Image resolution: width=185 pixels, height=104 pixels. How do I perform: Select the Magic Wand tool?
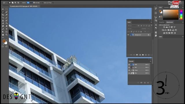click(6, 12)
